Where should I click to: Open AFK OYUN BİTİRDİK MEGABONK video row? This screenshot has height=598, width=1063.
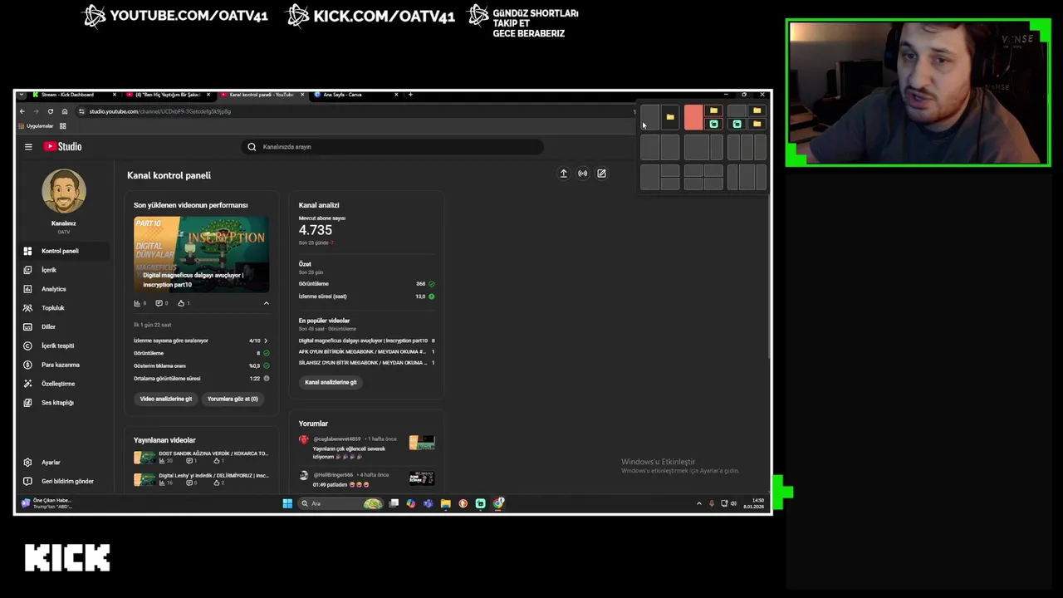tap(366, 351)
